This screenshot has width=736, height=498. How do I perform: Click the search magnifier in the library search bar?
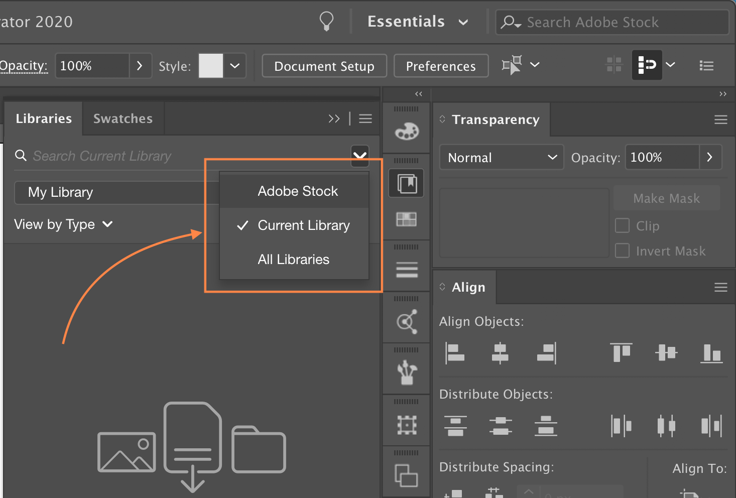pos(21,156)
